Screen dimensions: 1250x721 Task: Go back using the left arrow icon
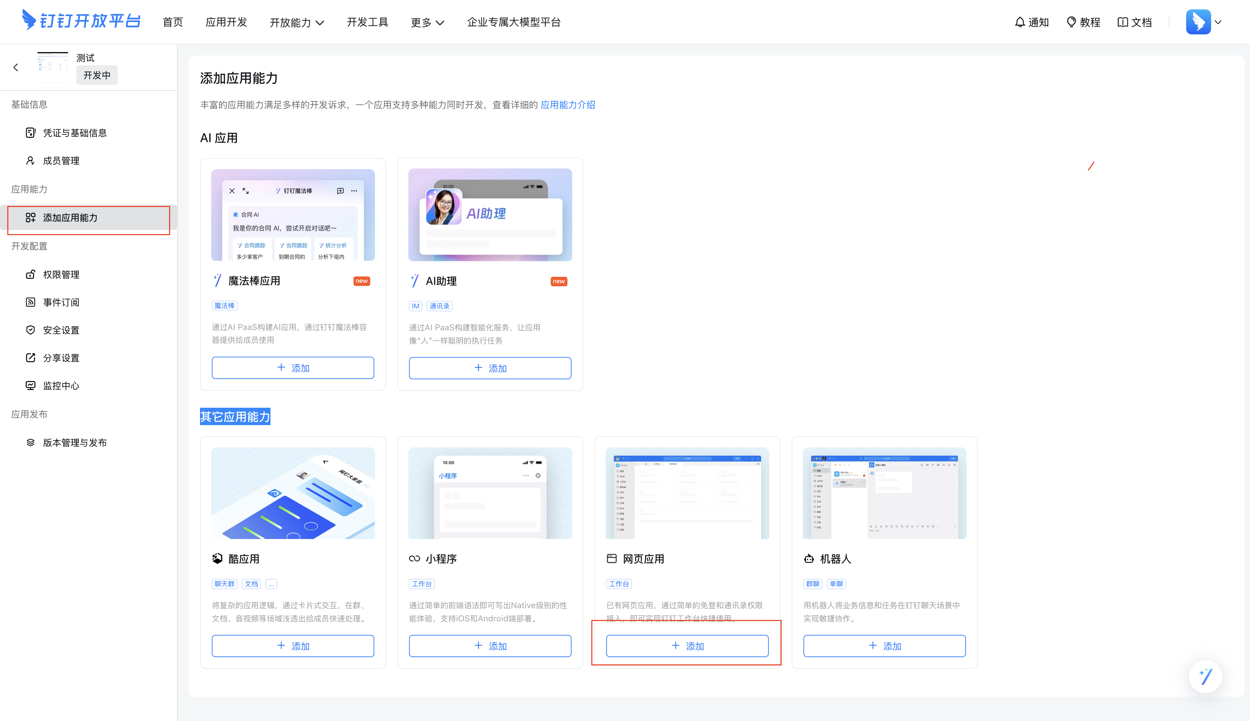coord(16,67)
